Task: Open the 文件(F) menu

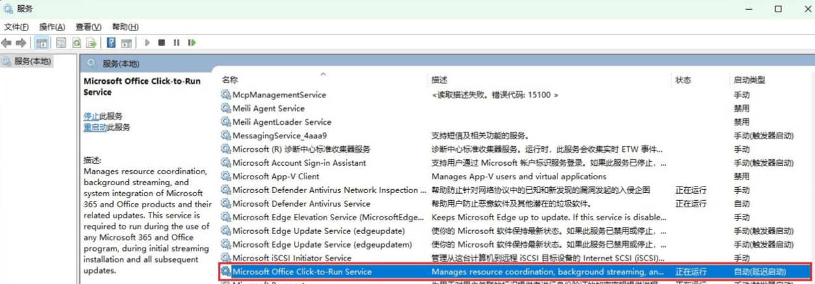Action: pos(16,27)
